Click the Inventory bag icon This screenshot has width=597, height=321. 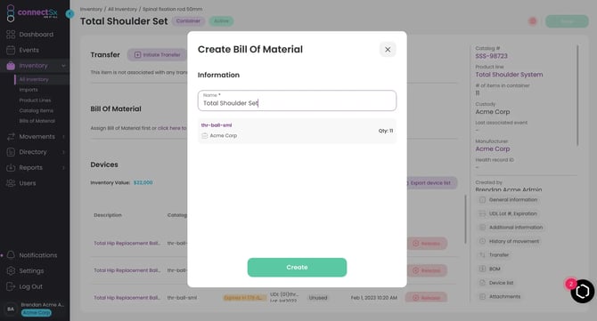pos(11,66)
